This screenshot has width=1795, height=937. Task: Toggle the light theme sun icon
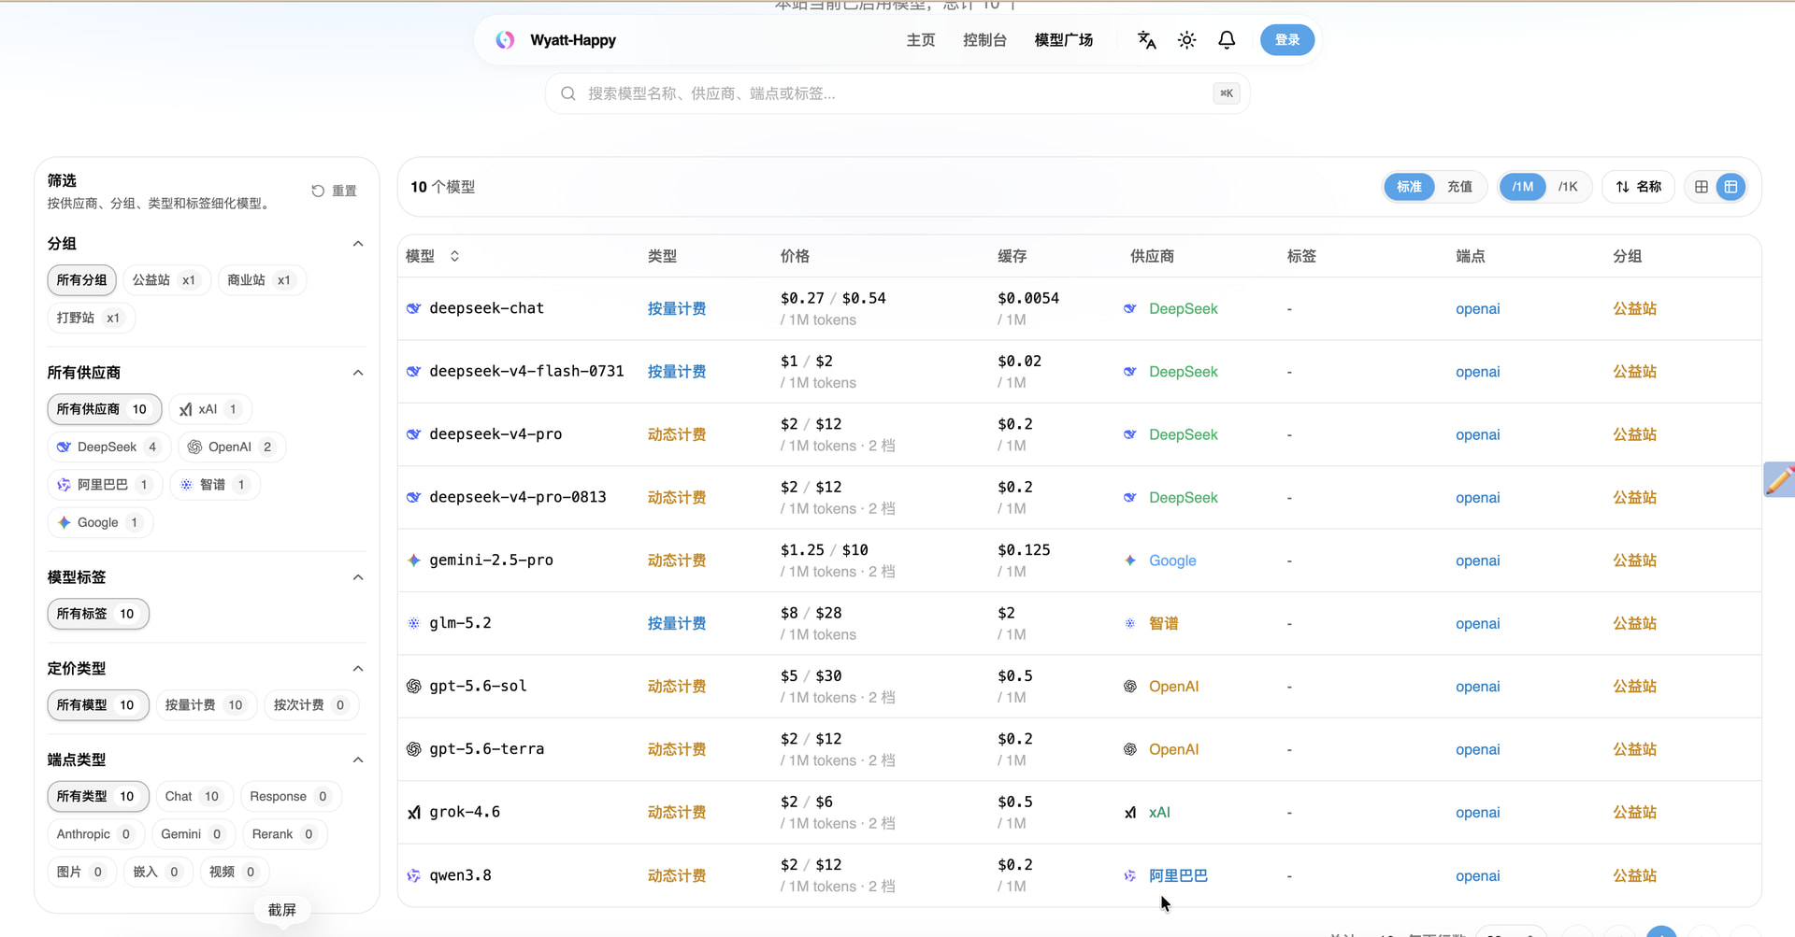coord(1186,40)
